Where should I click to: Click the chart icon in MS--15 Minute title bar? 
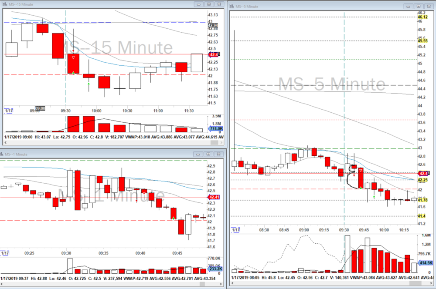click(5, 4)
